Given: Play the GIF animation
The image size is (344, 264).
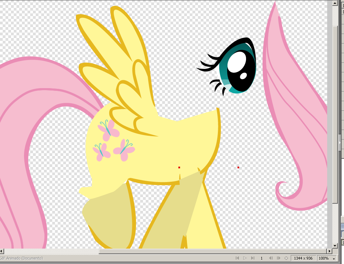Looking at the screenshot, I should 245,258.
